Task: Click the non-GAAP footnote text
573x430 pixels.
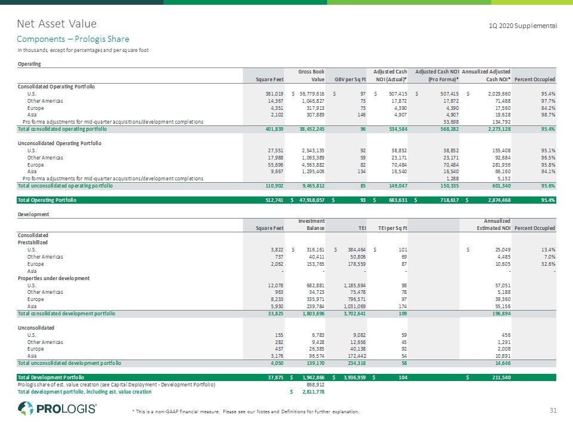Action: [x=245, y=411]
